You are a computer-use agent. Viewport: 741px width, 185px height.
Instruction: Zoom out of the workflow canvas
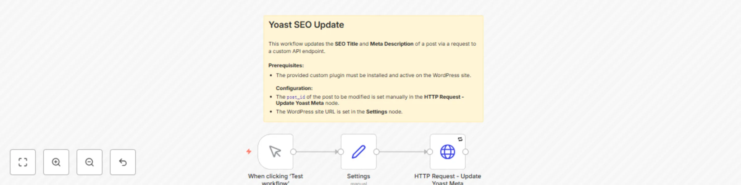point(90,162)
